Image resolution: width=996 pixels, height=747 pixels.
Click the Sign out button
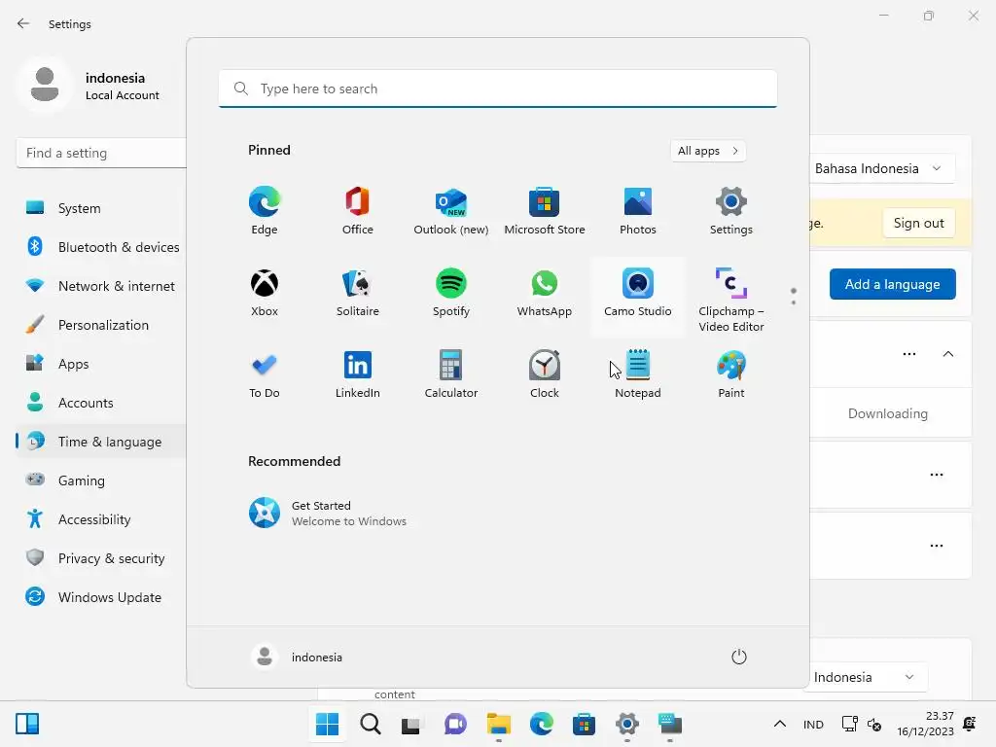coord(918,223)
